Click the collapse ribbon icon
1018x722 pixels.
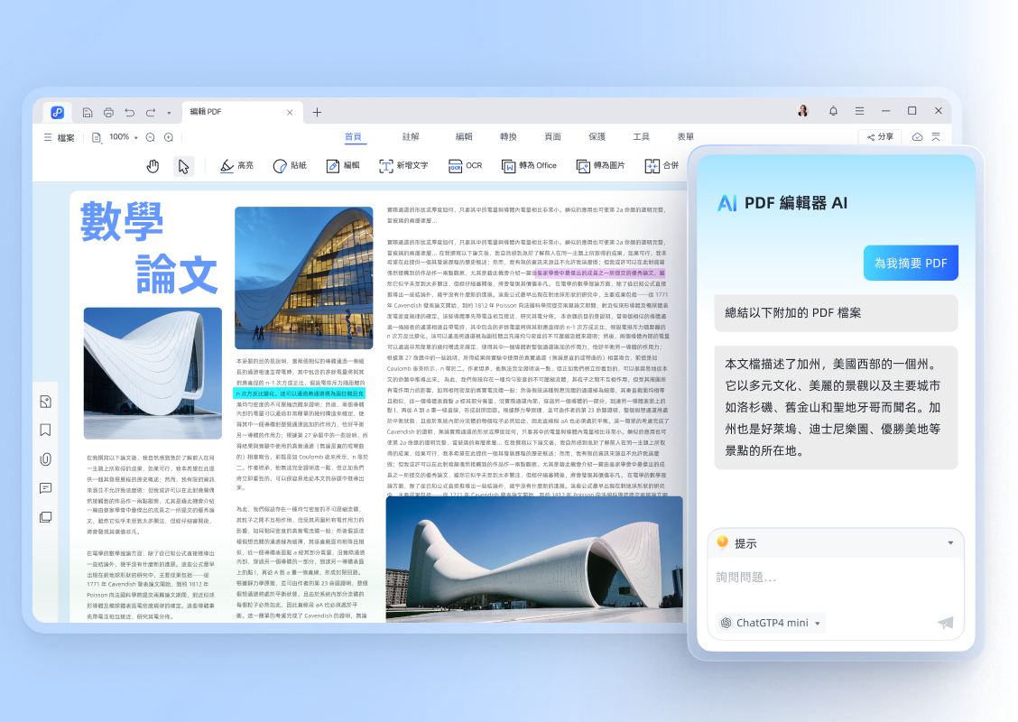pyautogui.click(x=936, y=137)
